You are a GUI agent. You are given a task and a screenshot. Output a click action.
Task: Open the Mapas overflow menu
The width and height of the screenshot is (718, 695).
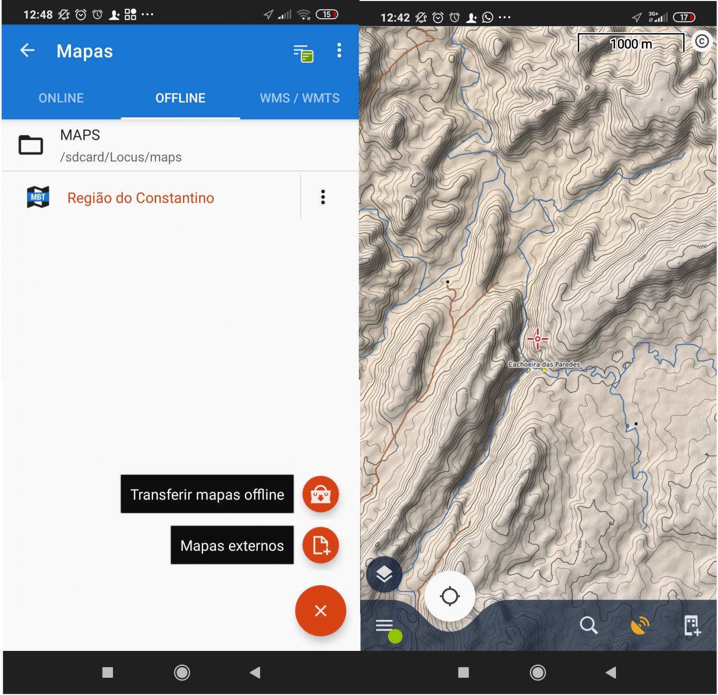[339, 50]
